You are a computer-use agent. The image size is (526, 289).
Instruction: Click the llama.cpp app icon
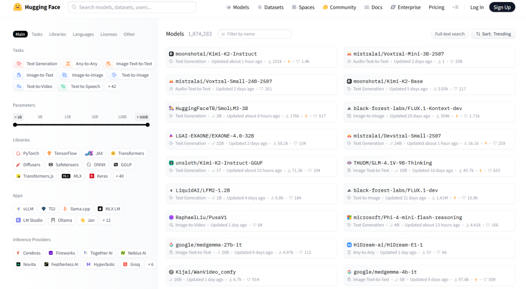coord(65,209)
